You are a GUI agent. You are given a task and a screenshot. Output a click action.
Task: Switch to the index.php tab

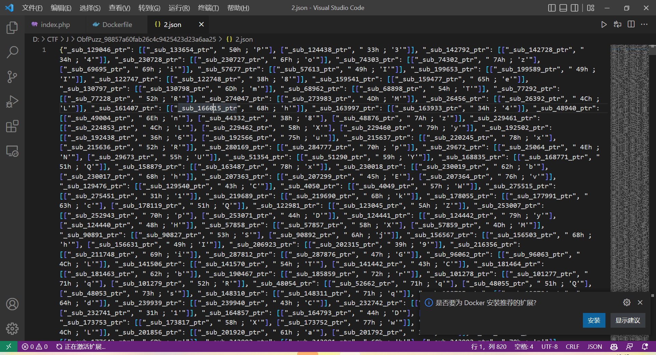click(55, 24)
